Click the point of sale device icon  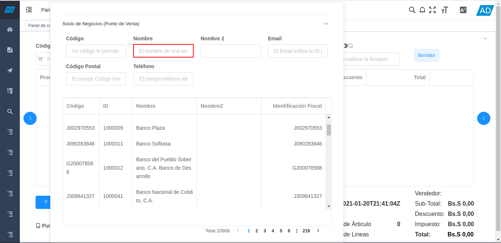(x=38, y=226)
